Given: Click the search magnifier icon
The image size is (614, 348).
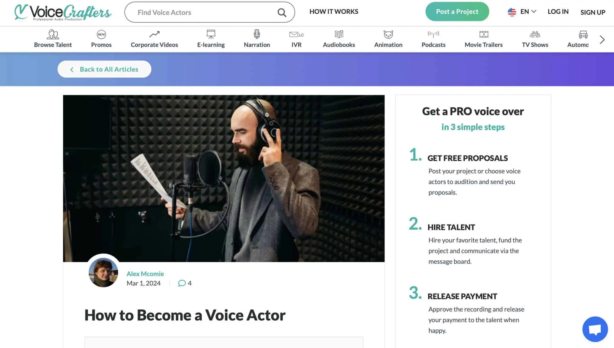Looking at the screenshot, I should pos(282,12).
